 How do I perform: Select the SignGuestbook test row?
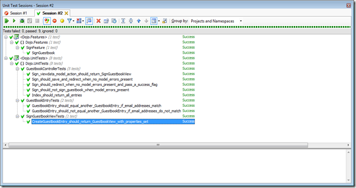pyautogui.click(x=43, y=53)
